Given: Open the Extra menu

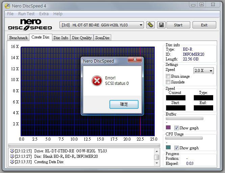Looking at the screenshot, I should 44,14.
